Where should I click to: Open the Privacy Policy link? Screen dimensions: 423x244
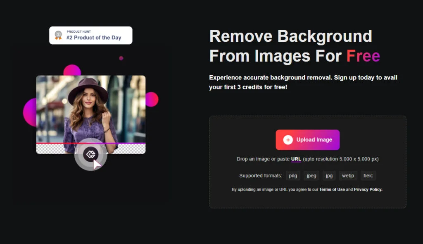coord(368,189)
